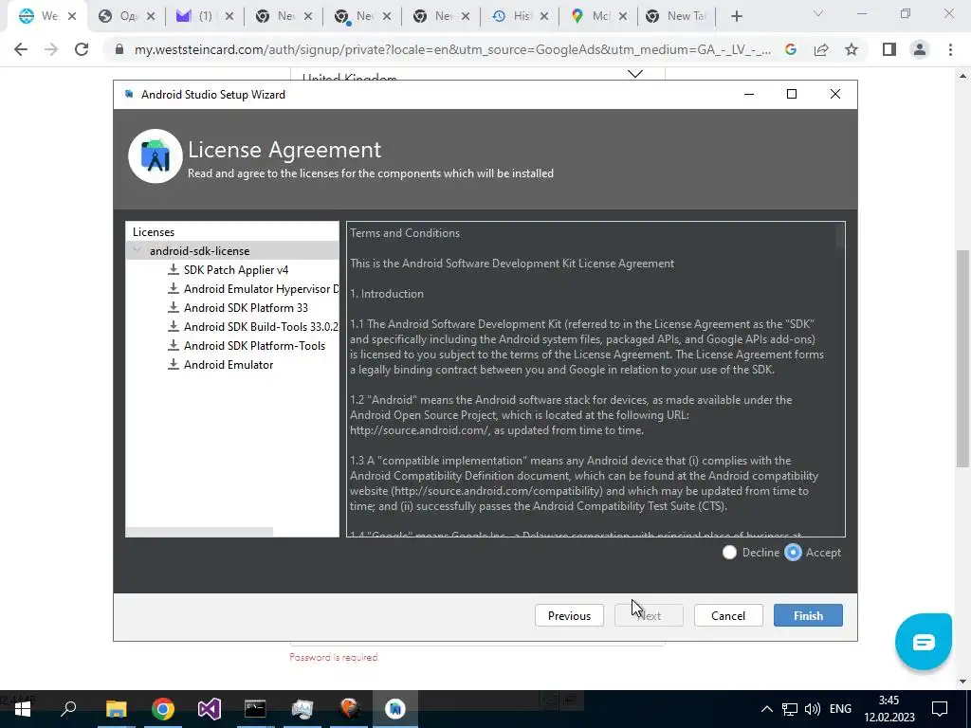971x728 pixels.
Task: Open Visual Studio from taskbar
Action: pyautogui.click(x=209, y=709)
